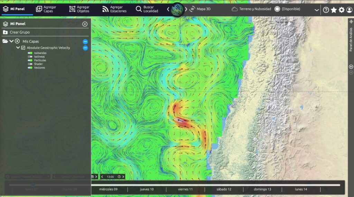Close the Mi Panel sidebar
The width and height of the screenshot is (354, 197).
[x=85, y=24]
